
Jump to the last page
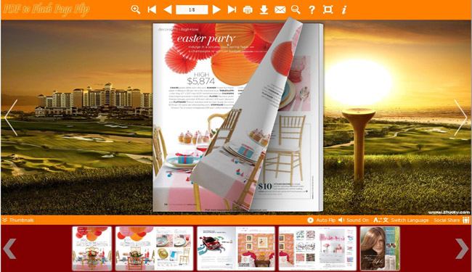(232, 9)
